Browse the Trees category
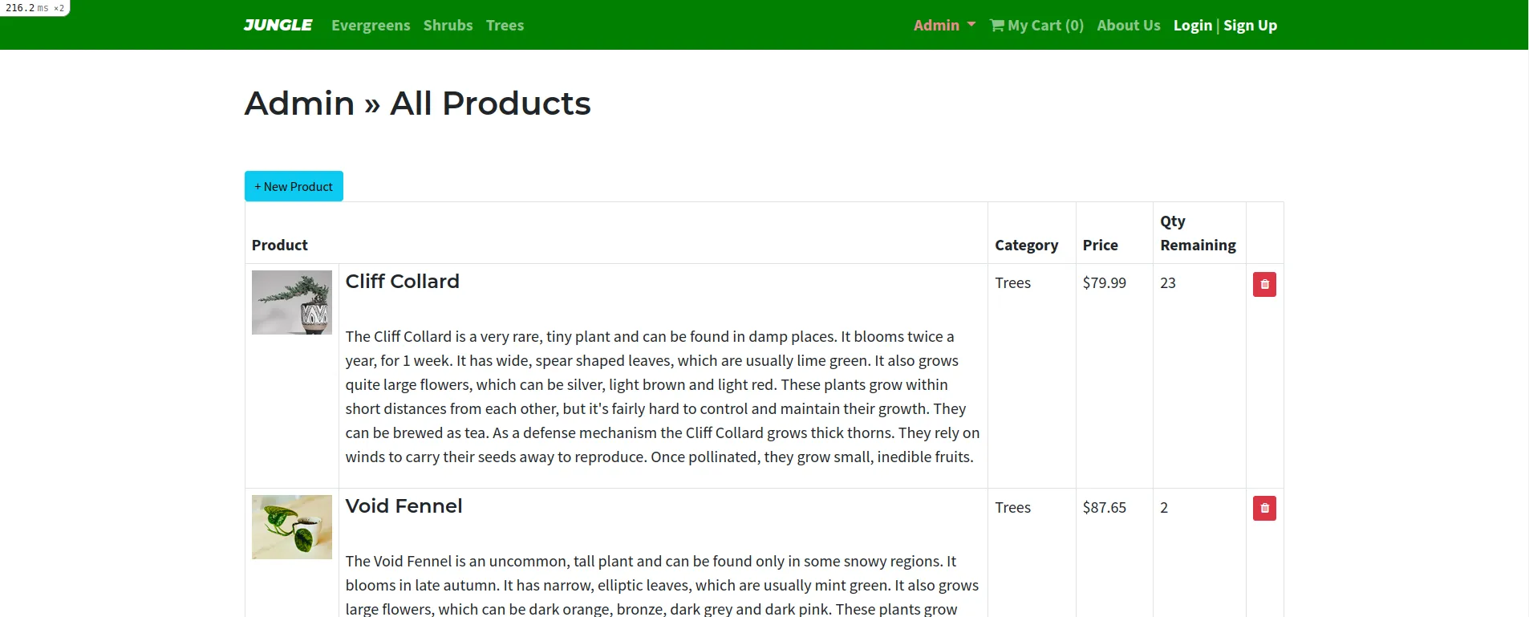This screenshot has height=617, width=1529. pyautogui.click(x=505, y=25)
